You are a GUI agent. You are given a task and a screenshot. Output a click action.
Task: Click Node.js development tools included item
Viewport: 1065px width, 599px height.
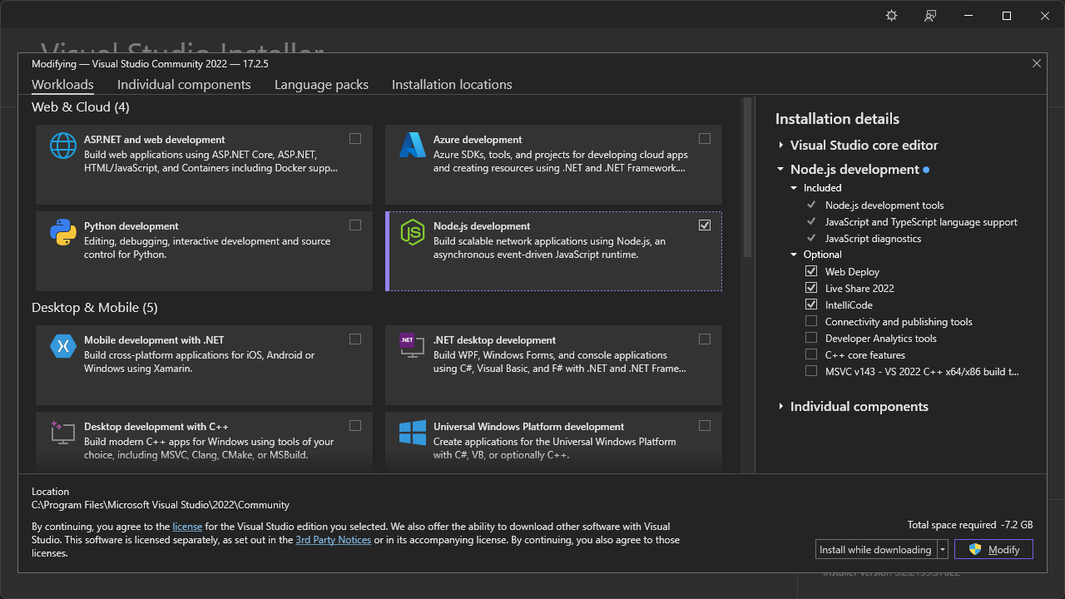[x=884, y=205]
